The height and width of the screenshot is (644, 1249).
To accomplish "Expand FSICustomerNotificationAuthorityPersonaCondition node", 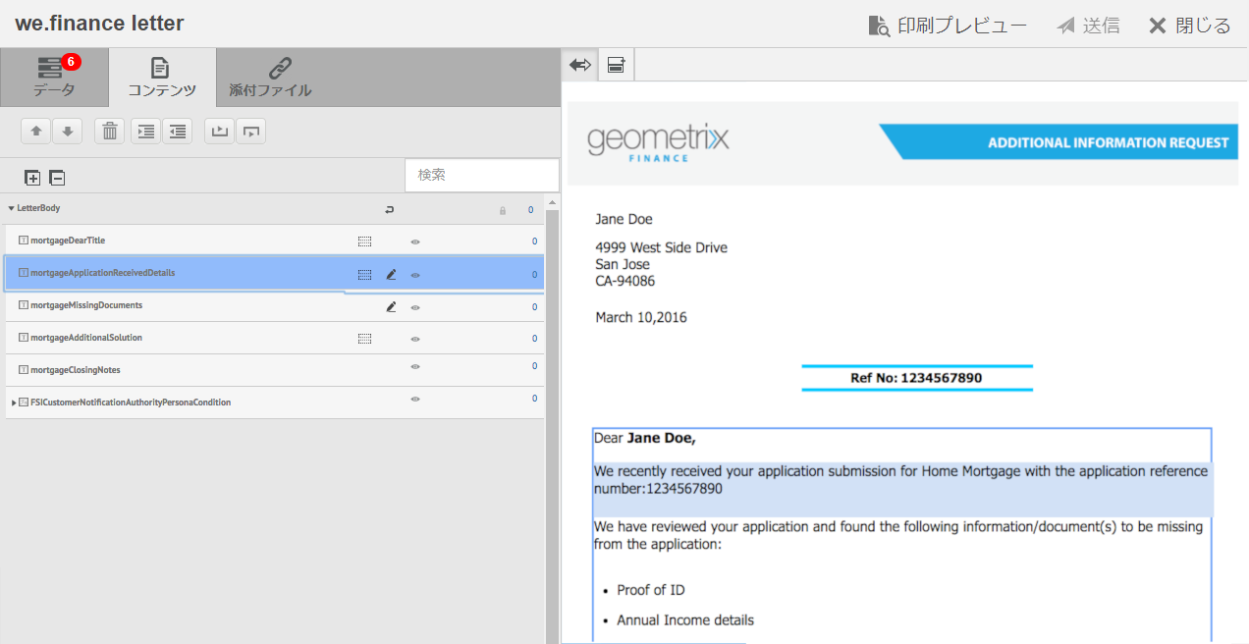I will click(x=13, y=402).
